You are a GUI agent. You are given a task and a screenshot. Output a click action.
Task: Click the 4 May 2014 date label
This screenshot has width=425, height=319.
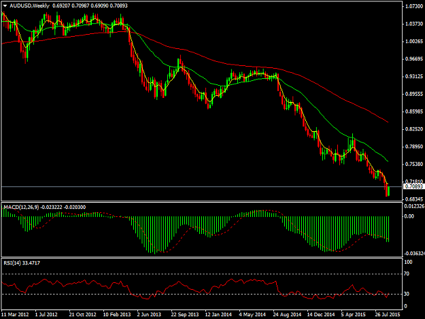coord(252,315)
